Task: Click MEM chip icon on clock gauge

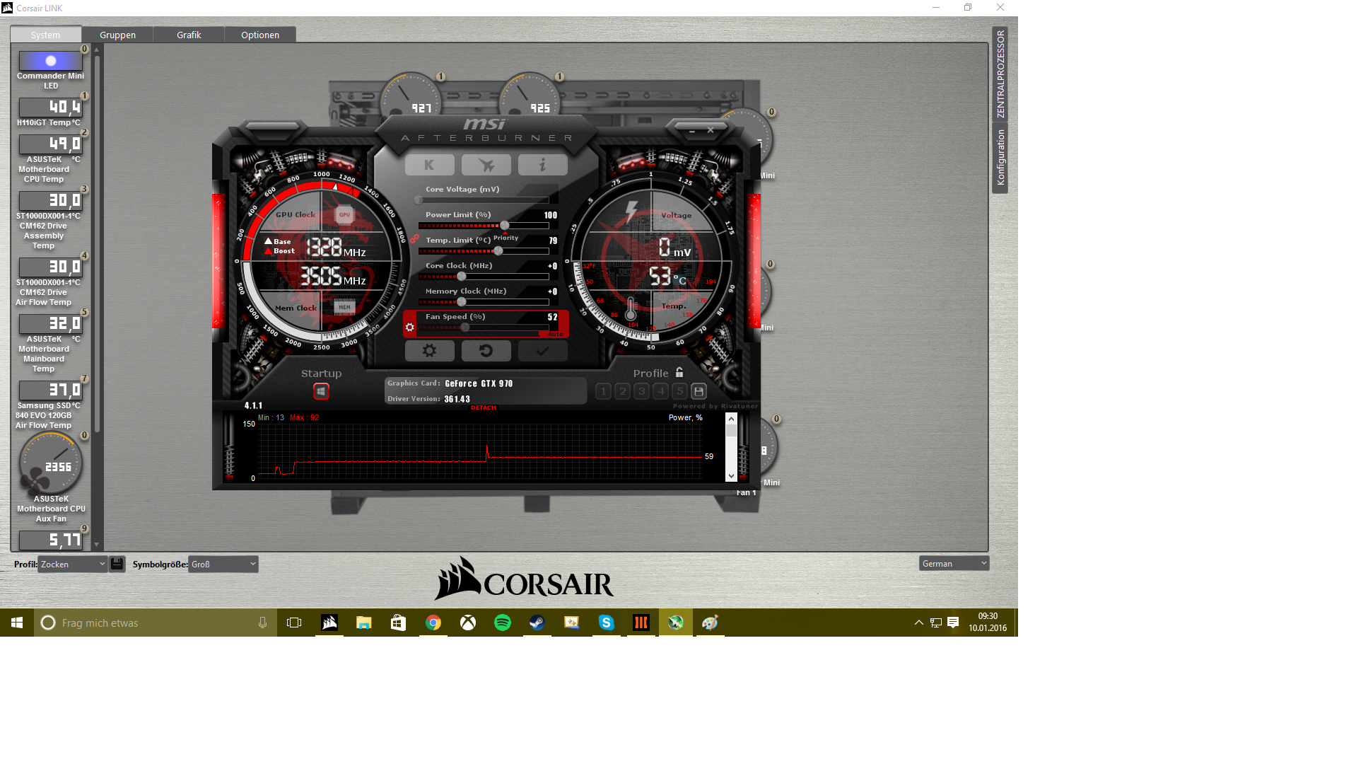Action: [344, 307]
